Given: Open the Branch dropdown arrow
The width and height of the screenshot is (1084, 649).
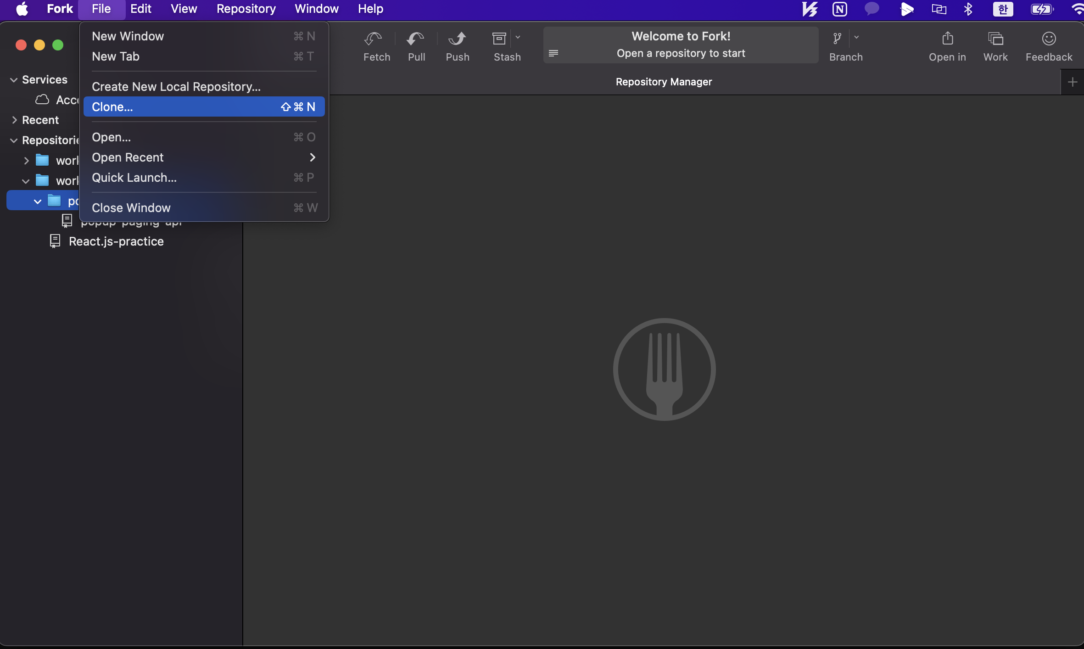Looking at the screenshot, I should [856, 38].
